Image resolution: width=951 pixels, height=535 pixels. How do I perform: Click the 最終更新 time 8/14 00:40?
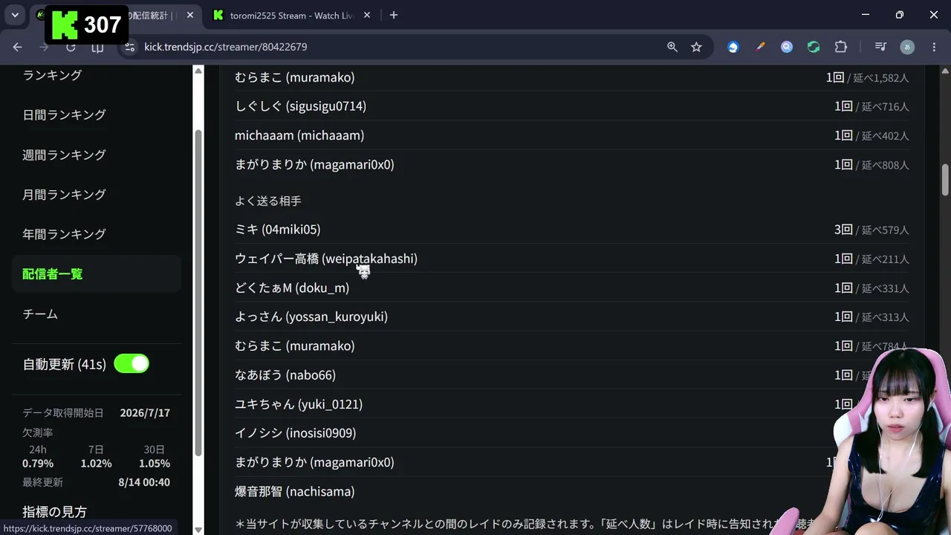click(144, 482)
